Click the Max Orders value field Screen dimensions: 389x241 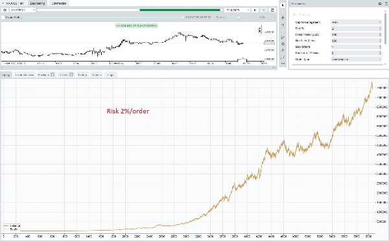click(x=356, y=47)
